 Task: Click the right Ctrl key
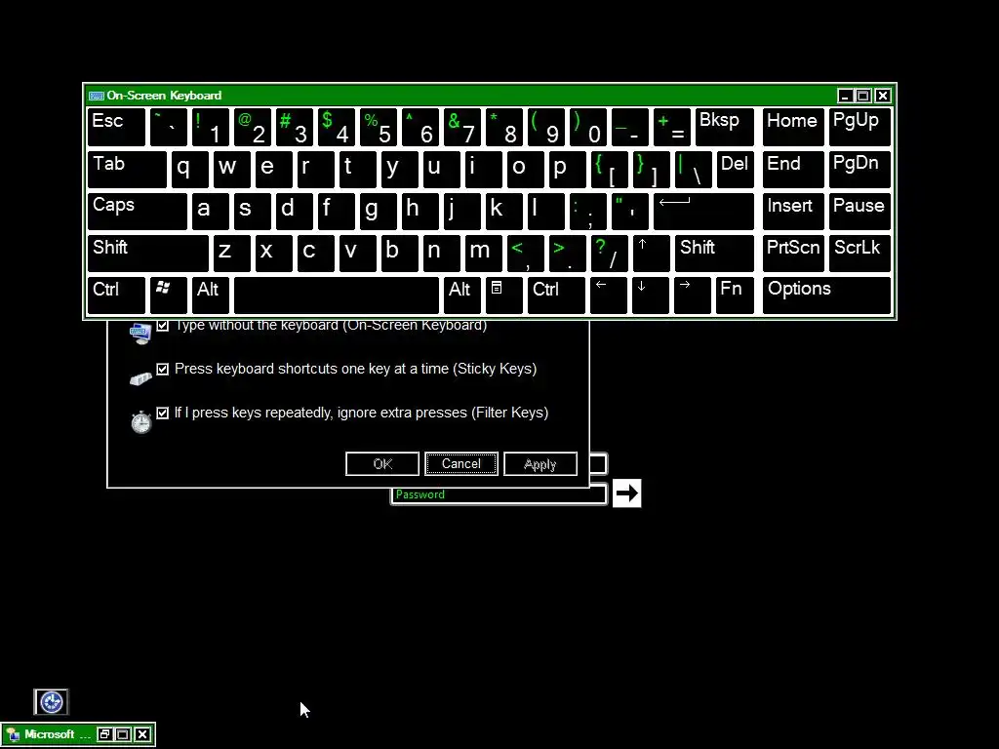[x=556, y=295]
